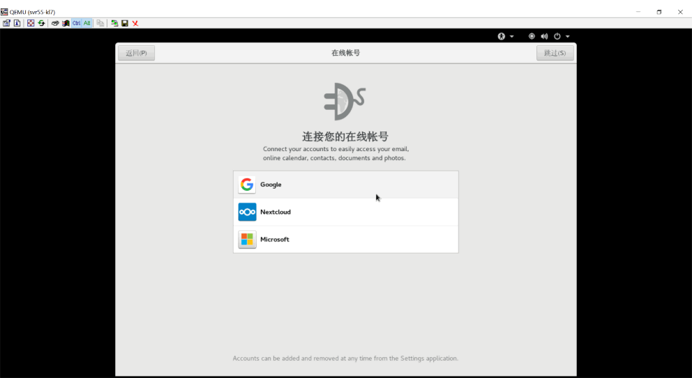Click the Nextcloud logo icon

coord(247,212)
